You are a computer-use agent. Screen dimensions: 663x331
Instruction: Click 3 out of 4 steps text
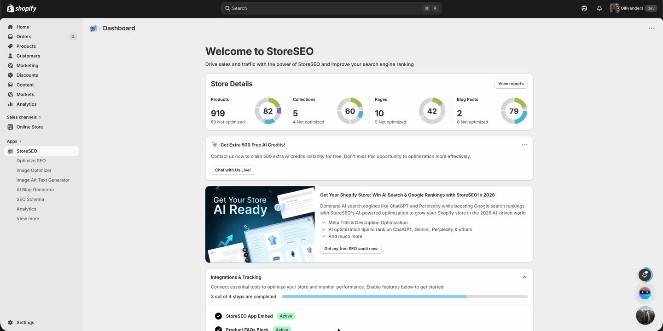[244, 297]
